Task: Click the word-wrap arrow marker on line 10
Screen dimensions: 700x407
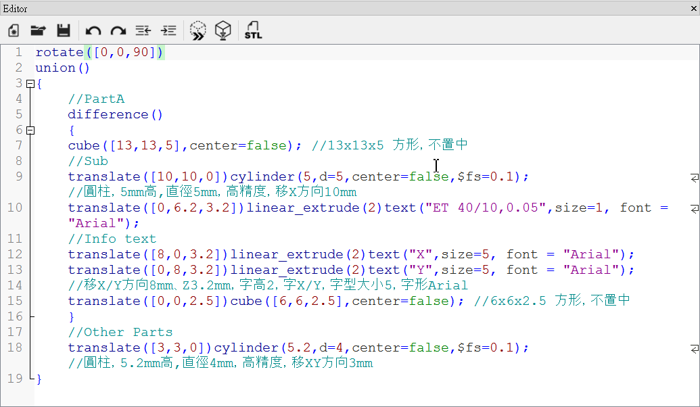Action: [694, 209]
